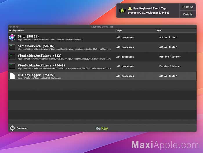
Task: Click the (re)scan label
Action: click(x=22, y=128)
